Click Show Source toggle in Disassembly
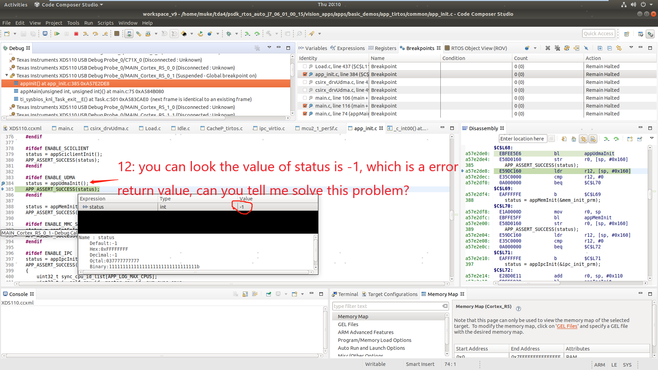Screen dimensions: 658x370 pyautogui.click(x=593, y=139)
